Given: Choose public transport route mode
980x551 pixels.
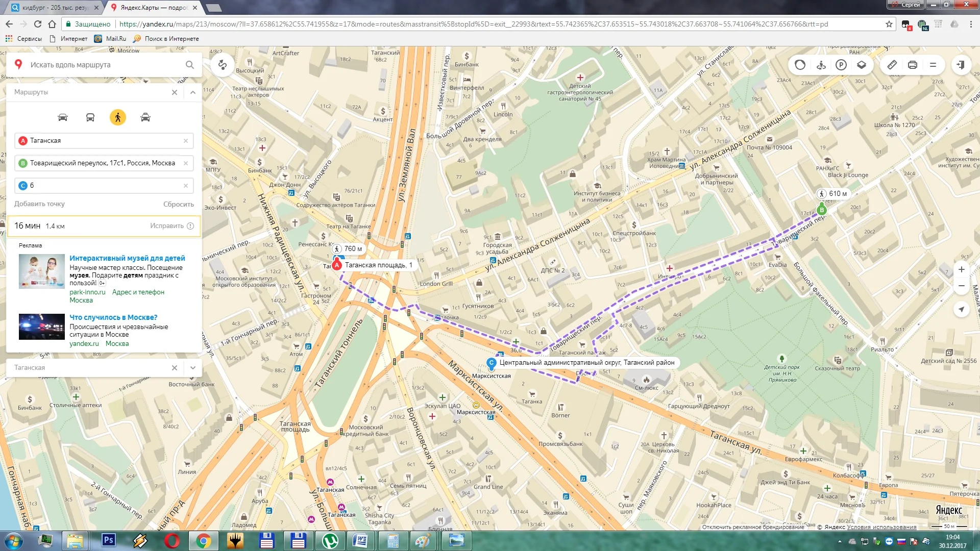Looking at the screenshot, I should pyautogui.click(x=90, y=118).
